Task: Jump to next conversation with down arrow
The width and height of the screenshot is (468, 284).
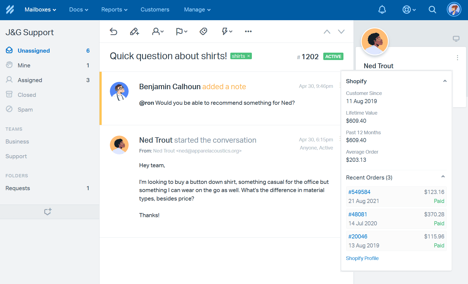Action: pos(341,32)
